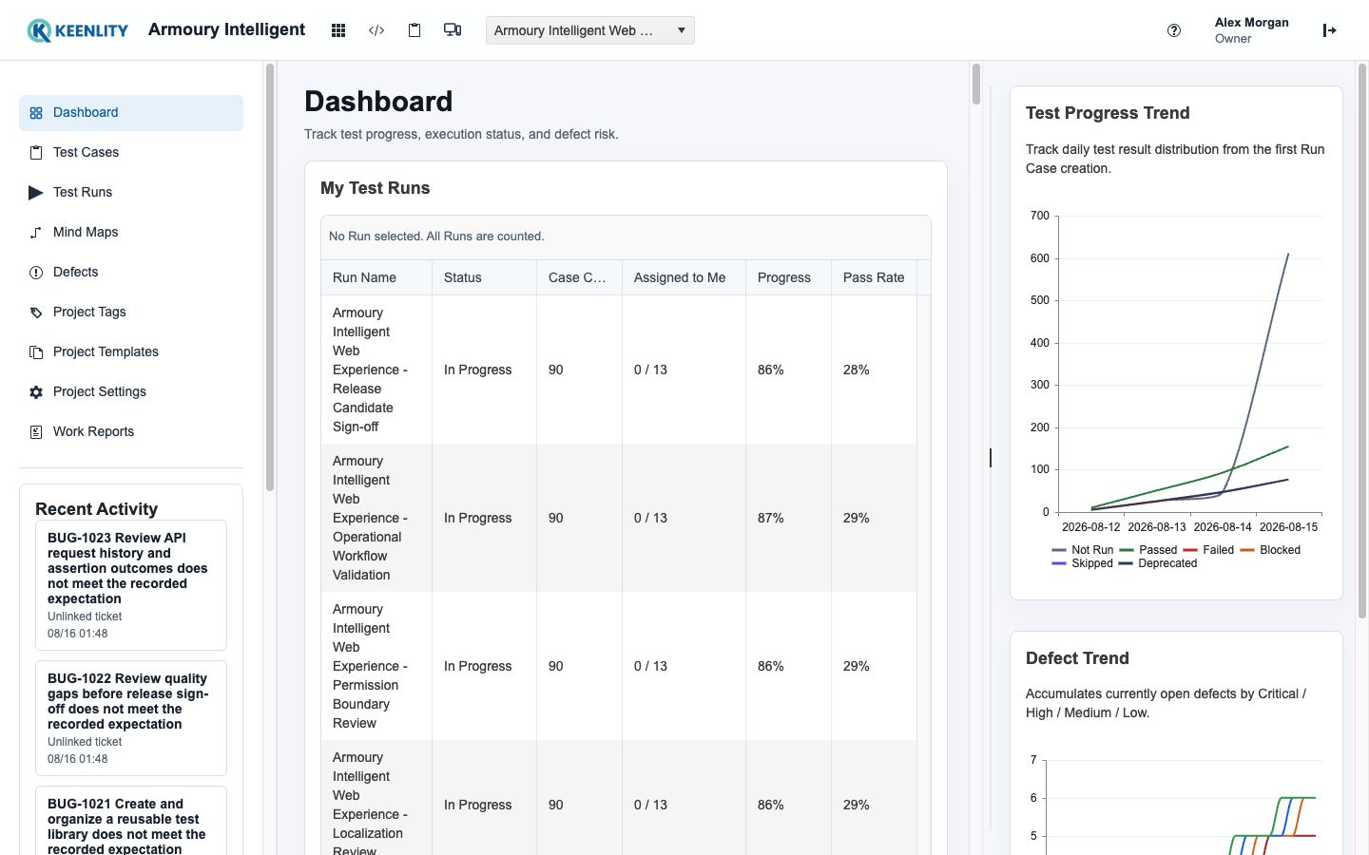Open Project Templates in sidebar
Viewport: 1369px width, 855px height.
coord(131,352)
